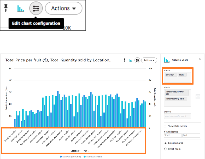This screenshot has width=205, height=159.
Task: Open chart configuration beside the small Actions button
Action: tap(137, 60)
